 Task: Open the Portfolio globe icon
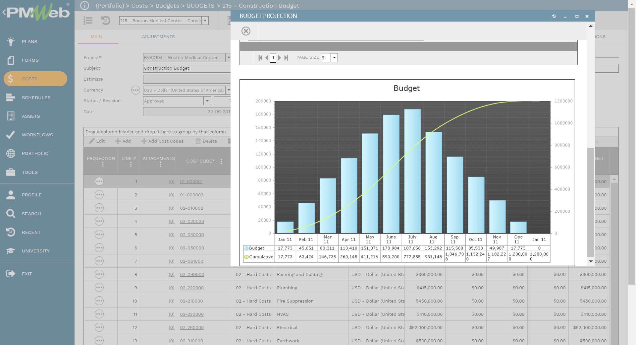coord(10,153)
